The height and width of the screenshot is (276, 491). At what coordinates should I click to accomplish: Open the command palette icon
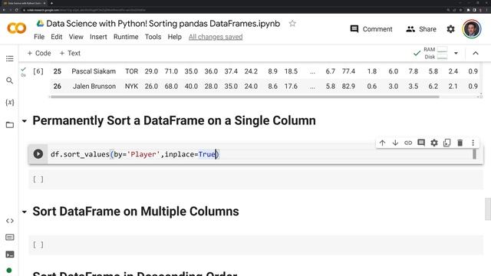coord(10,237)
